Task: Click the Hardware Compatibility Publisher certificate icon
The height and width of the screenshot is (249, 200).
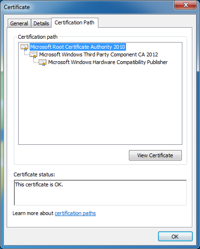Action: click(42, 63)
